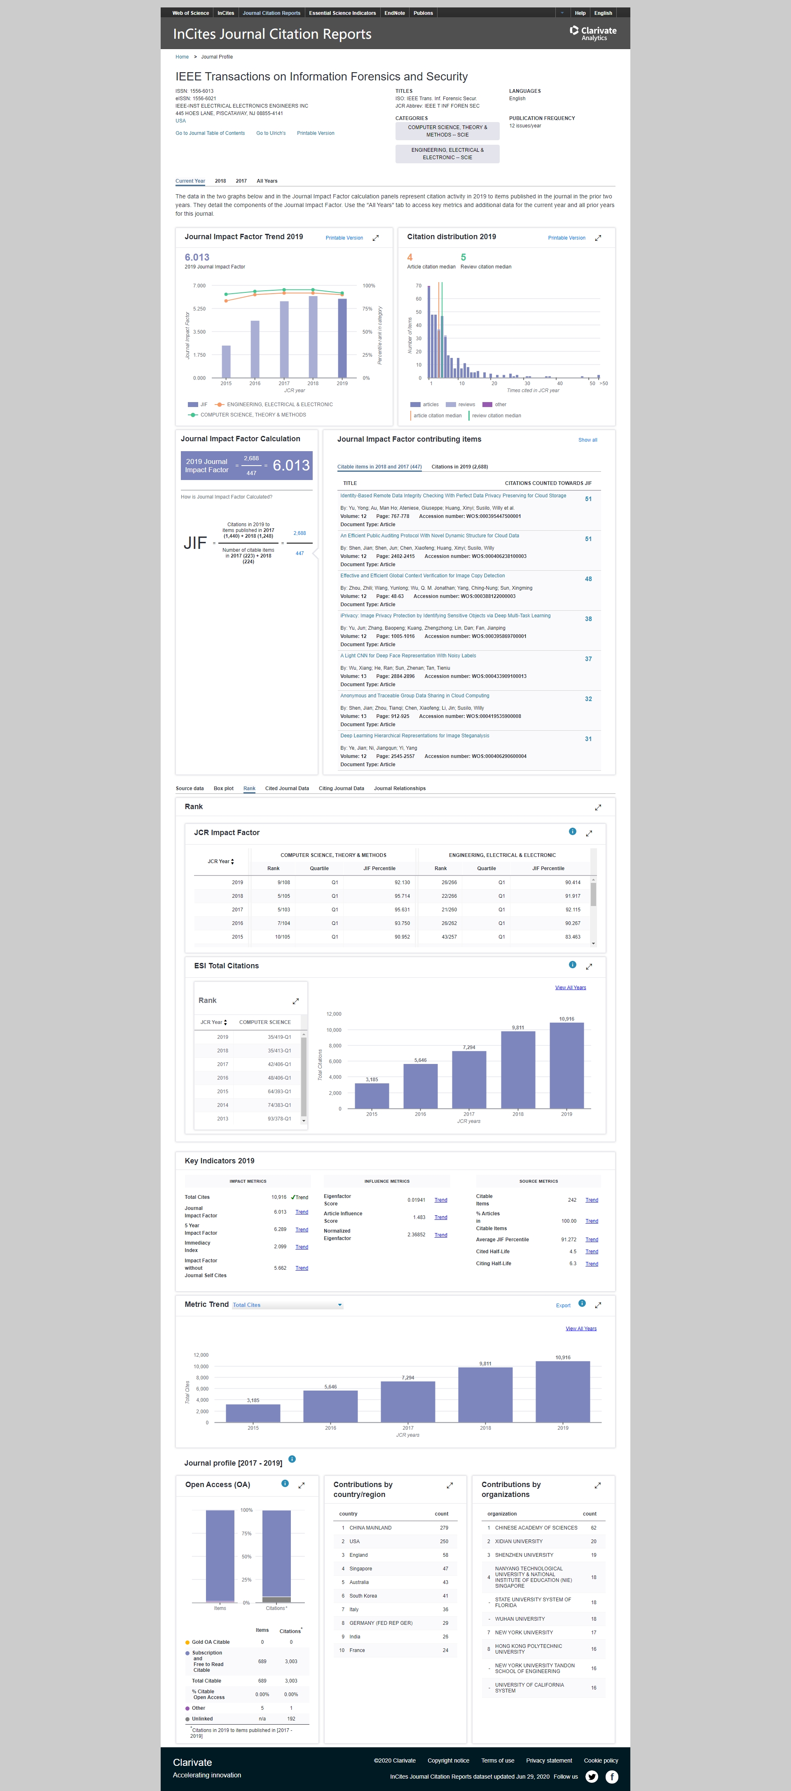The height and width of the screenshot is (1791, 791).
Task: Open Trend link for Eigenfactor Score
Action: tap(440, 1200)
